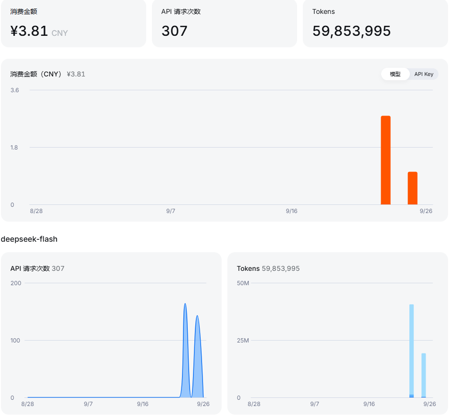Click the 消费金额（CNY）chart title
Image resolution: width=449 pixels, height=417 pixels.
click(x=36, y=74)
